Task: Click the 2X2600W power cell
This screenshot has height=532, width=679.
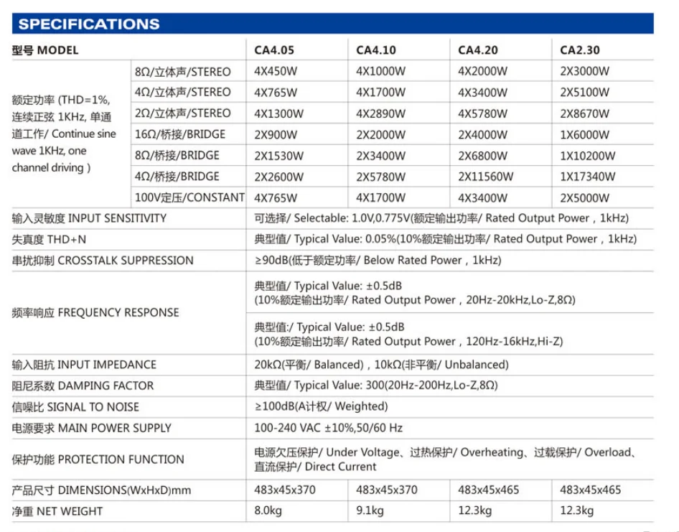Action: [279, 177]
